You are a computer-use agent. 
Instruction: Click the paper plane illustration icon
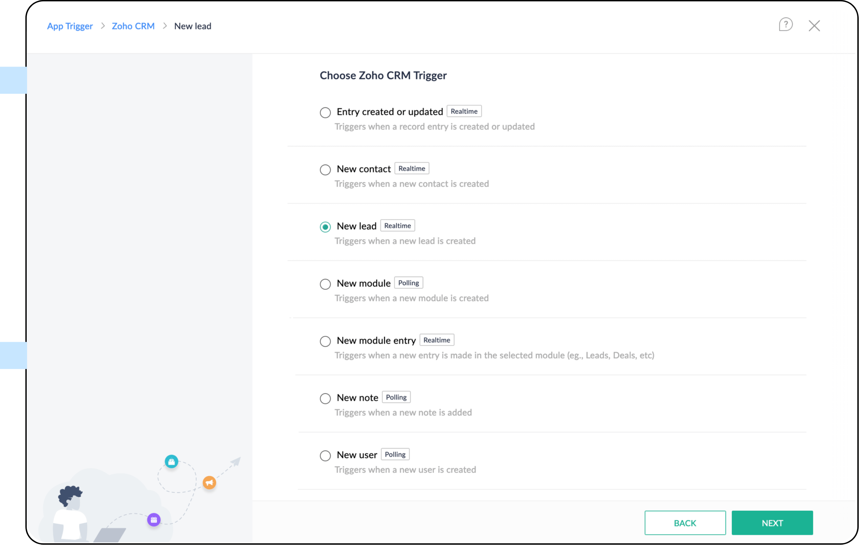point(236,462)
